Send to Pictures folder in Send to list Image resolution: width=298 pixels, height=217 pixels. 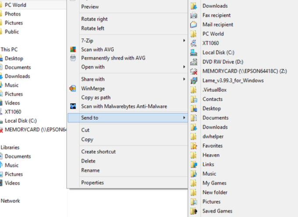(211, 202)
